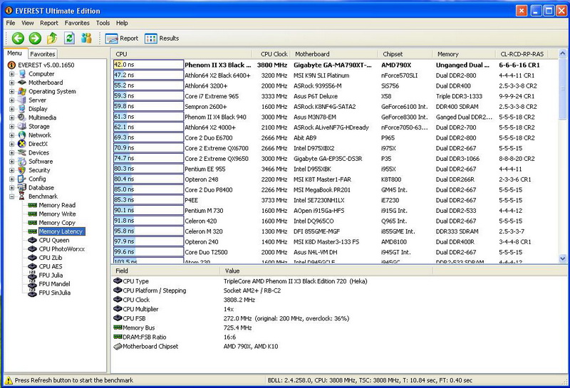This screenshot has width=570, height=388.
Task: Open the View menu
Action: click(27, 23)
